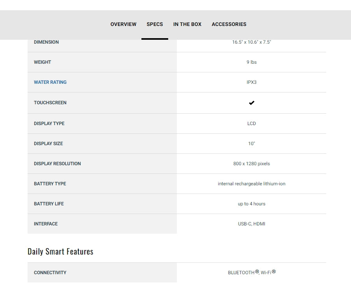This screenshot has width=351, height=286.
Task: Open the Water Rating link
Action: 50,82
